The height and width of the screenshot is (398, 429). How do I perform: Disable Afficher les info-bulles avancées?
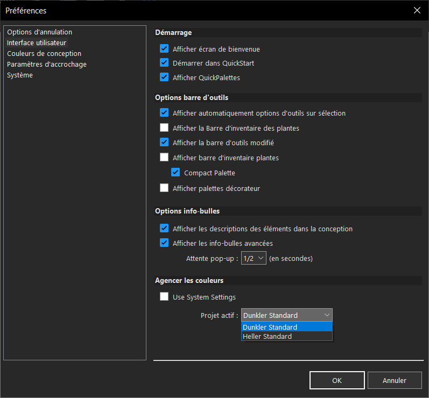click(164, 243)
